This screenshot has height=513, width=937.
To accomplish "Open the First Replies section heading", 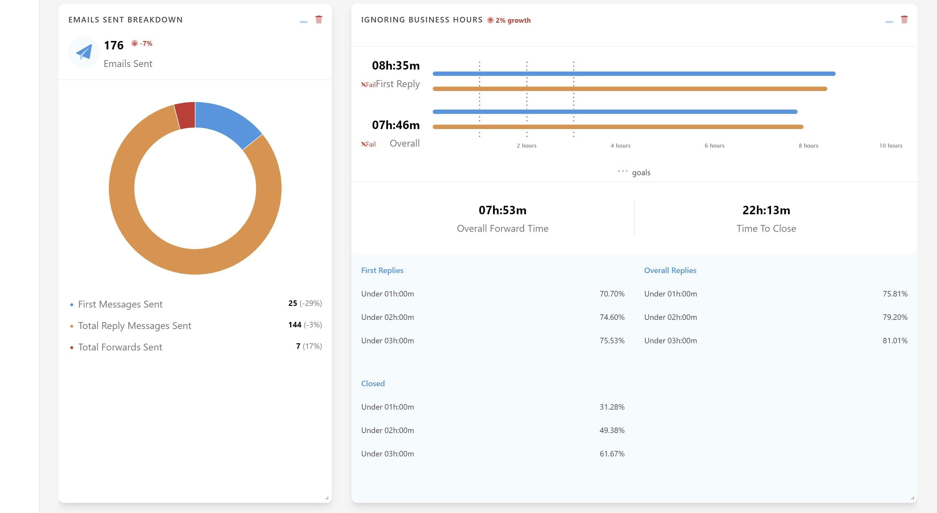I will (382, 270).
